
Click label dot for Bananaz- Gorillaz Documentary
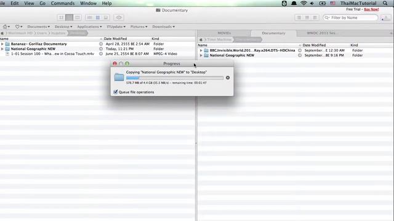pos(101,44)
